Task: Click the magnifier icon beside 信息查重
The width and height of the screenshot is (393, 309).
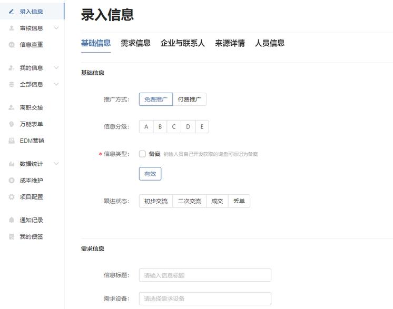Action: tap(11, 45)
